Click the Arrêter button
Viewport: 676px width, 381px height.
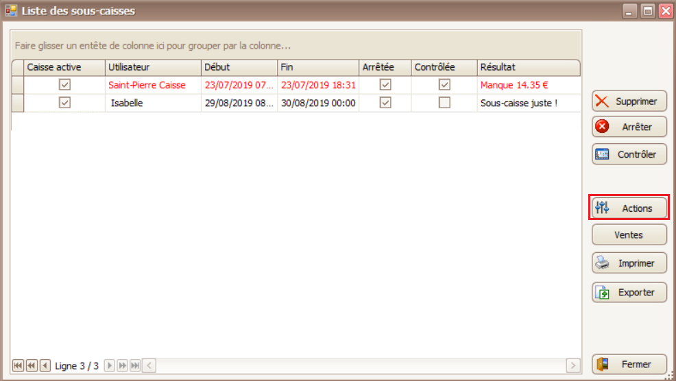click(x=629, y=127)
